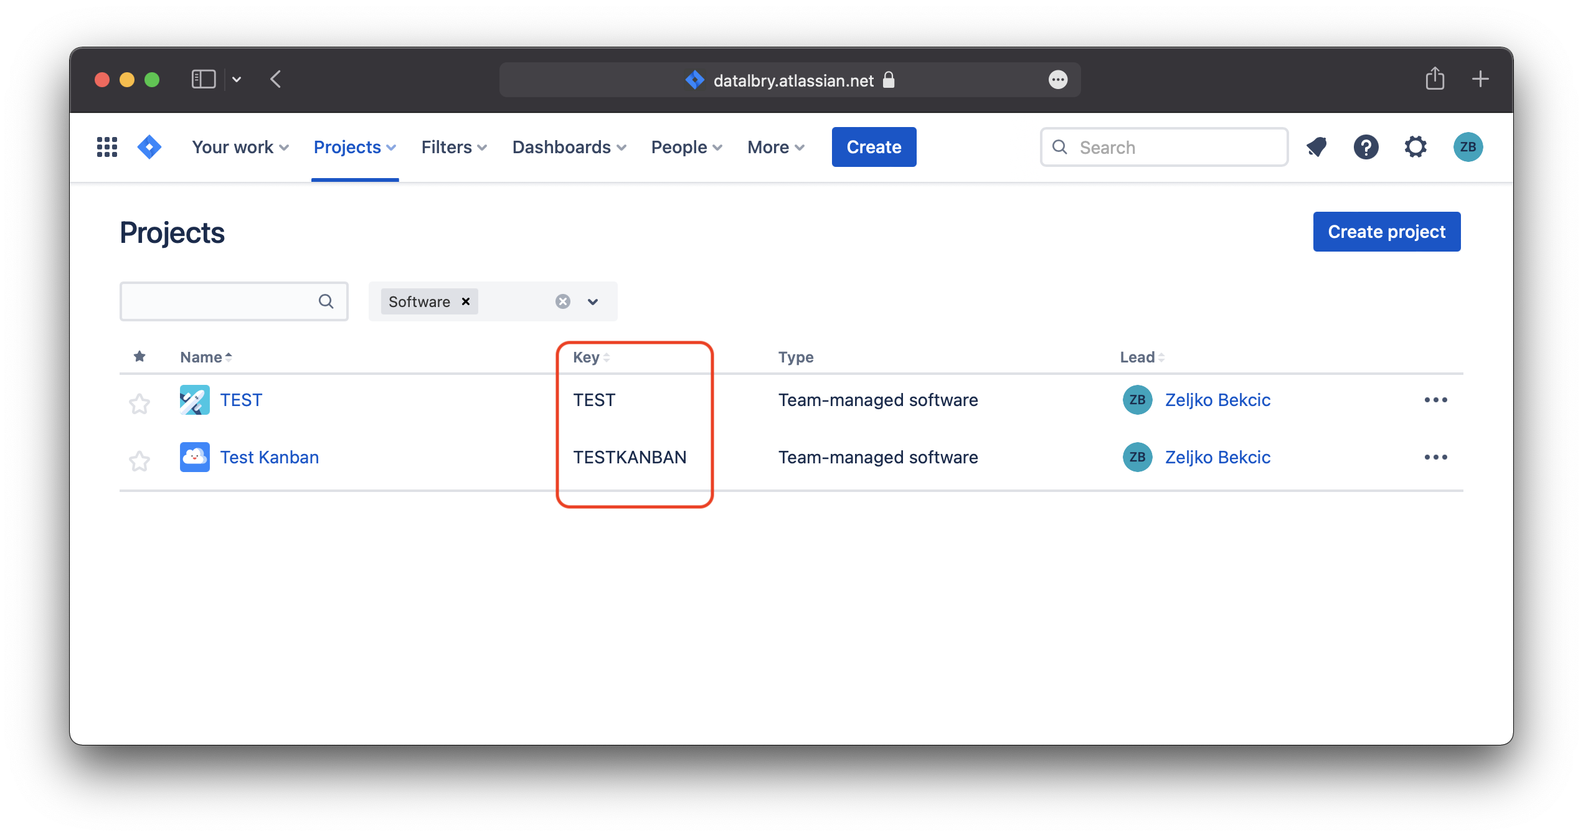Viewport: 1583px width, 837px height.
Task: Open the Test Kanban project link
Action: click(269, 457)
